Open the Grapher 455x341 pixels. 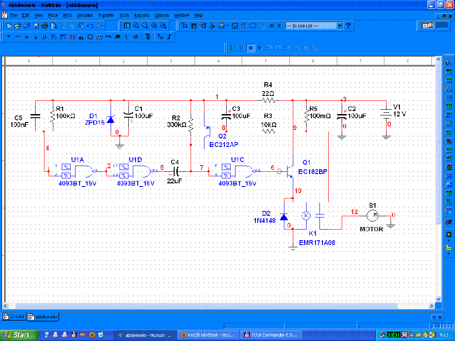[221, 26]
